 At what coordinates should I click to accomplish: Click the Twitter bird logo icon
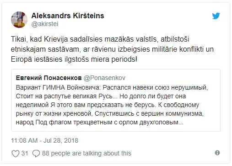(216, 16)
